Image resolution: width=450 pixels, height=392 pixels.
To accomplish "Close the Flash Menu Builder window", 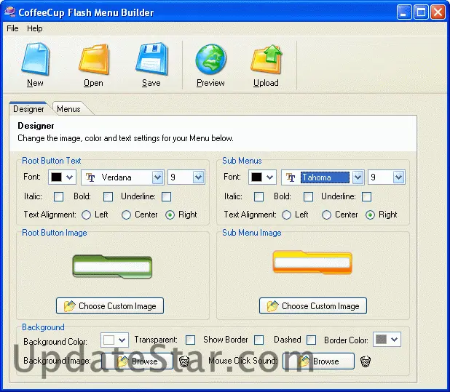I will [438, 12].
